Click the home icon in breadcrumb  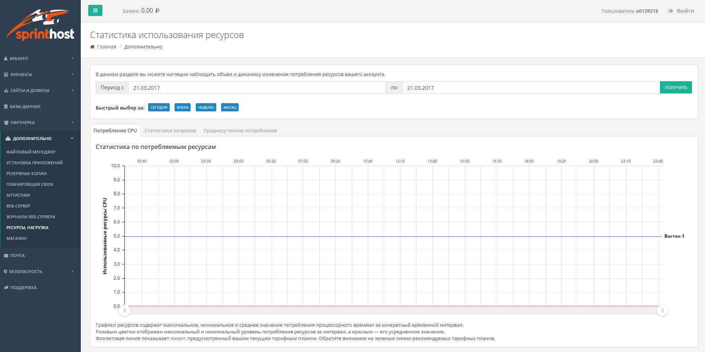coord(92,47)
